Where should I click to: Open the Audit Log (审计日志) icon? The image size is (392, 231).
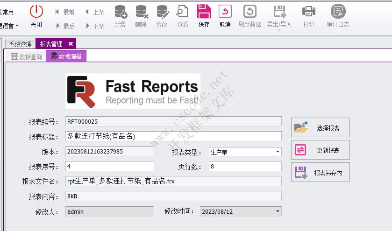pyautogui.click(x=338, y=12)
